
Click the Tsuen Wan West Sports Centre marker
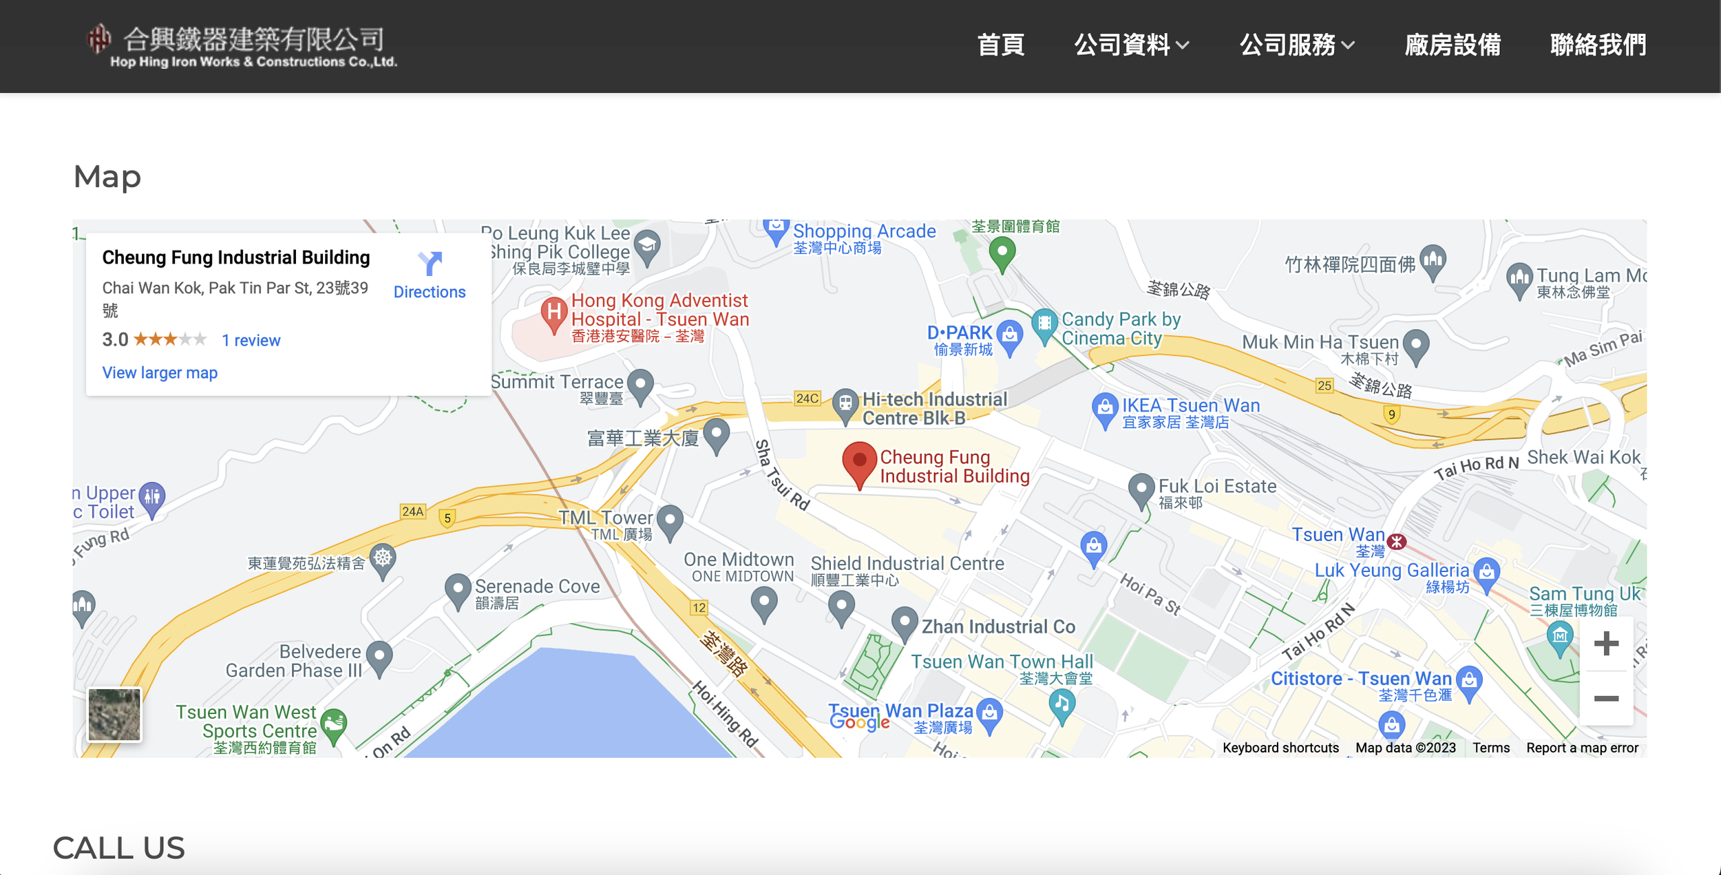(334, 724)
